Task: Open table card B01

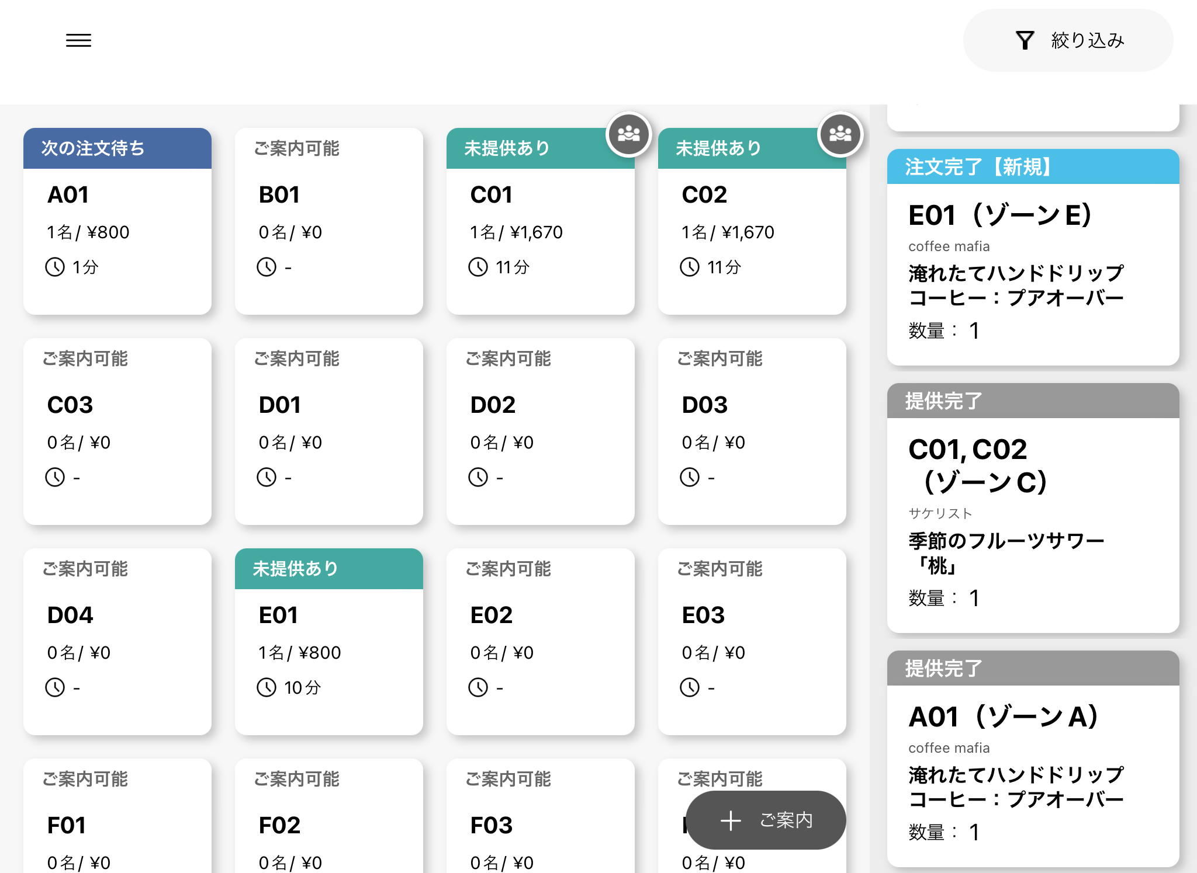Action: (x=329, y=221)
